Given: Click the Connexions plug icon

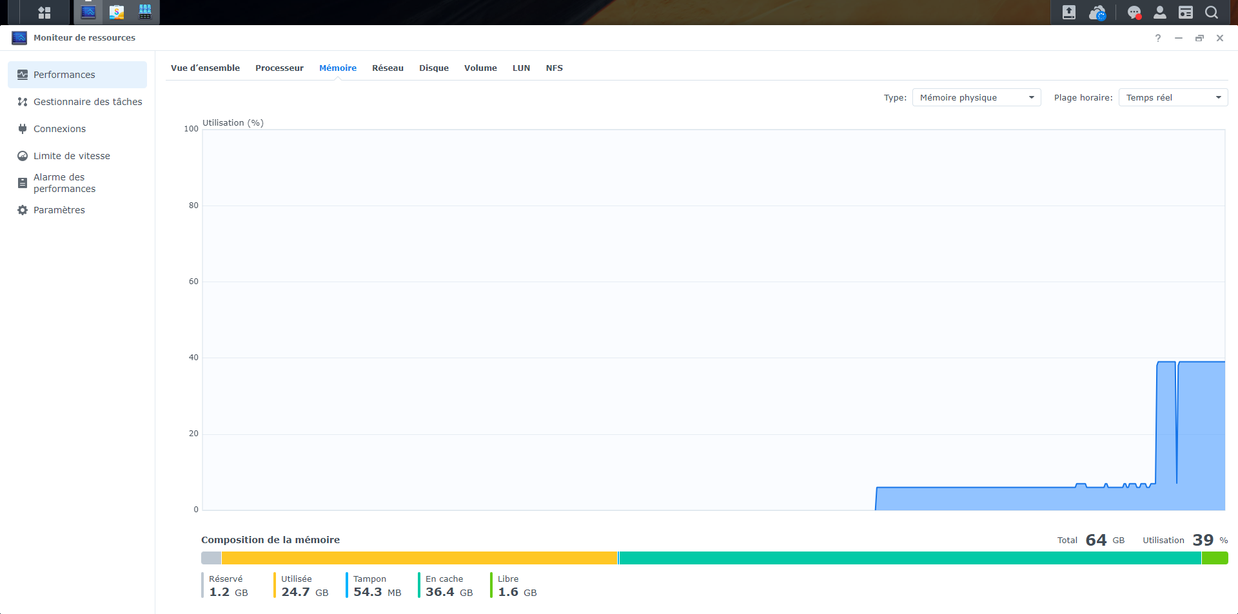Looking at the screenshot, I should (23, 129).
